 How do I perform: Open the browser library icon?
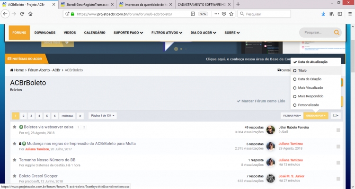pos(332,14)
